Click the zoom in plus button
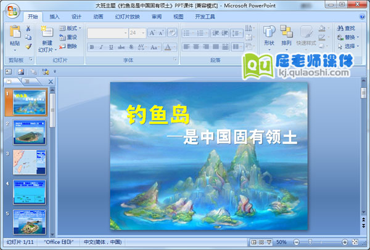This screenshot has width=370, height=250. [x=345, y=242]
